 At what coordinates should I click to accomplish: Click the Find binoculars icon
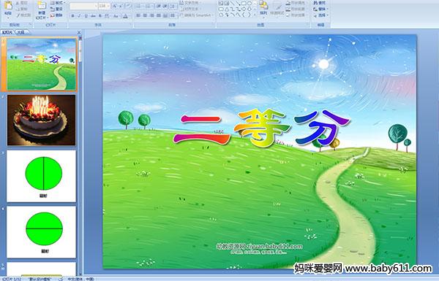[316, 3]
